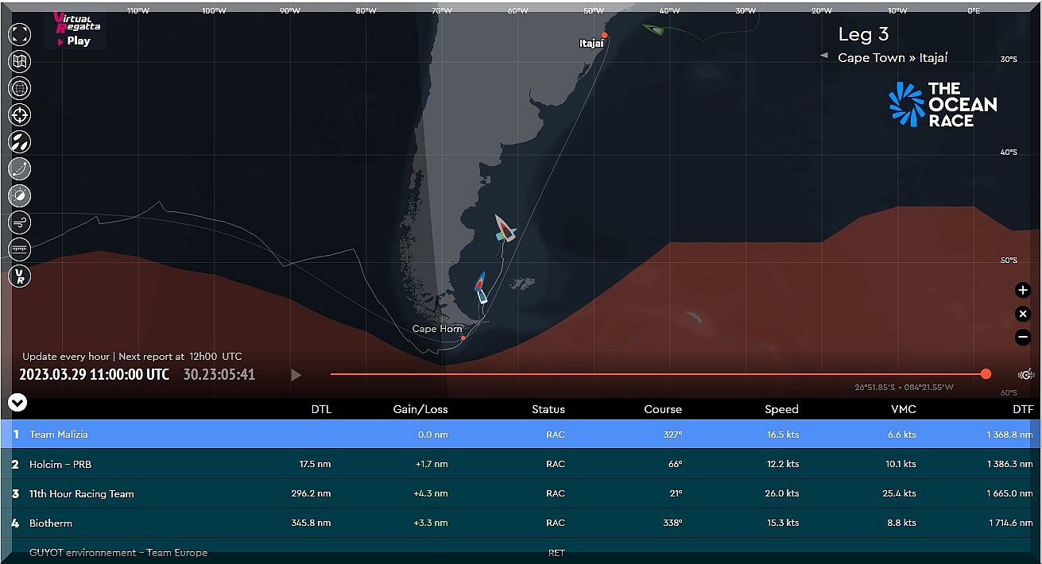
Task: Click the ruler measurement tool icon
Action: (19, 249)
